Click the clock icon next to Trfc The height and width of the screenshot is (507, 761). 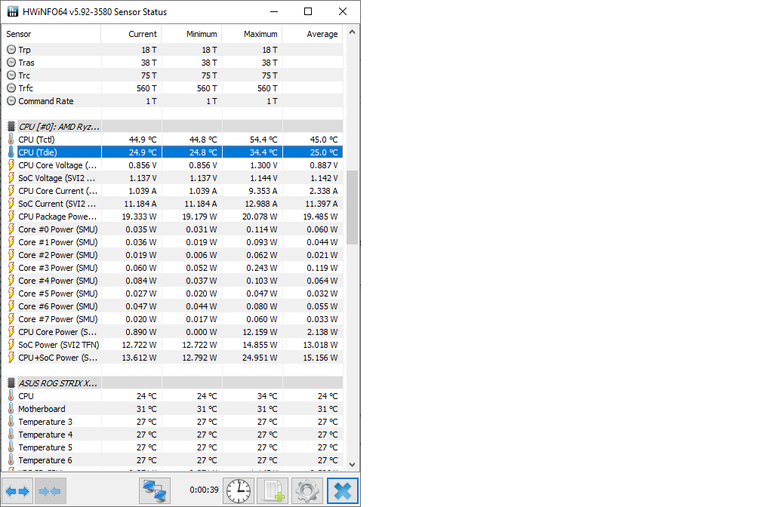[11, 88]
